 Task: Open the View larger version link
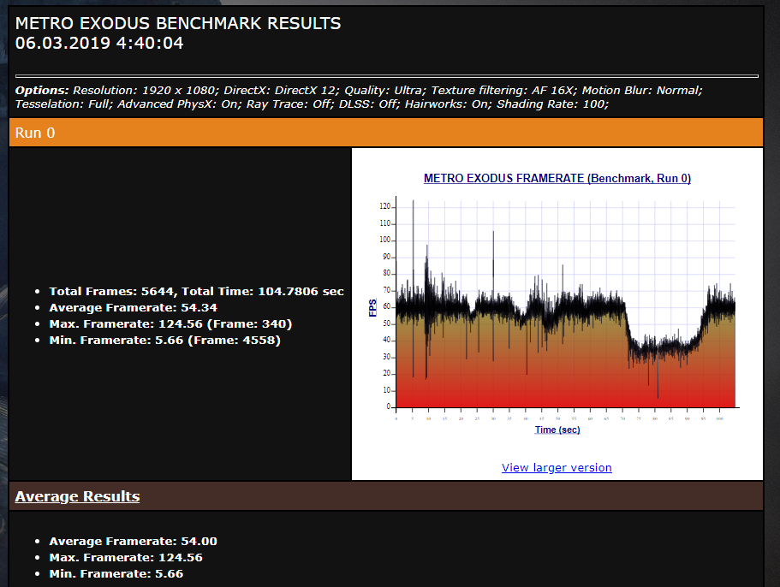[557, 468]
